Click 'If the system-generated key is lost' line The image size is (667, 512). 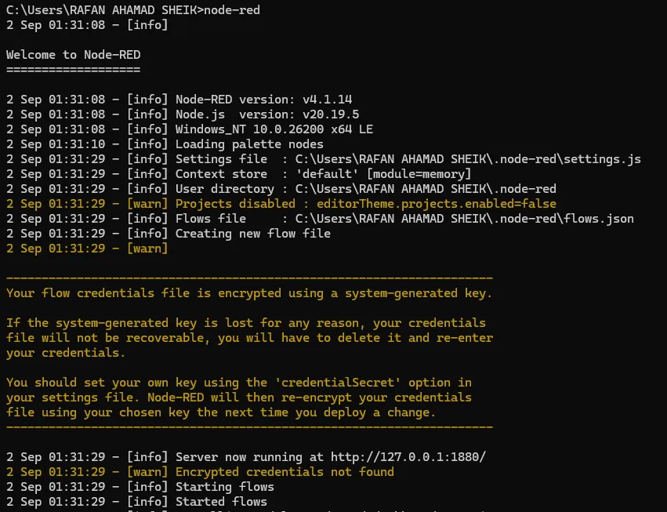246,323
